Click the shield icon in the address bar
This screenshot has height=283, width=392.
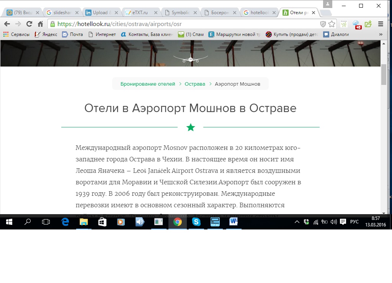point(323,24)
